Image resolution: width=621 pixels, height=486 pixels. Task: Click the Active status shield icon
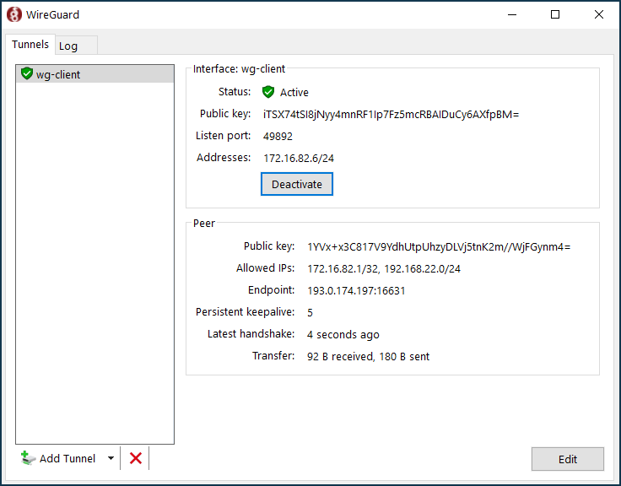[x=268, y=92]
